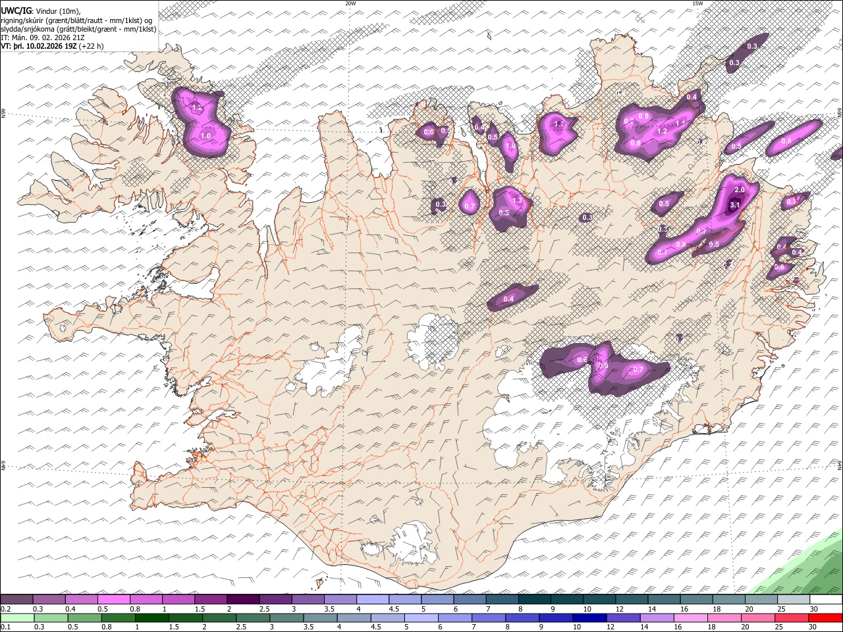Screen dimensions: 843x632
Task: Click lower legend blue swatch starting at 8
Action: 521,618
